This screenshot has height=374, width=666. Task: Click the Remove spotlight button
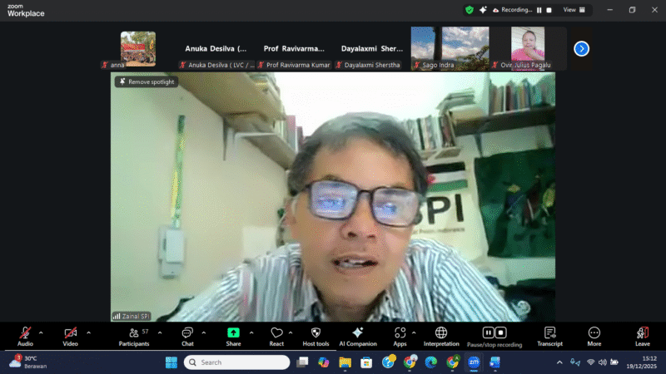coord(147,82)
